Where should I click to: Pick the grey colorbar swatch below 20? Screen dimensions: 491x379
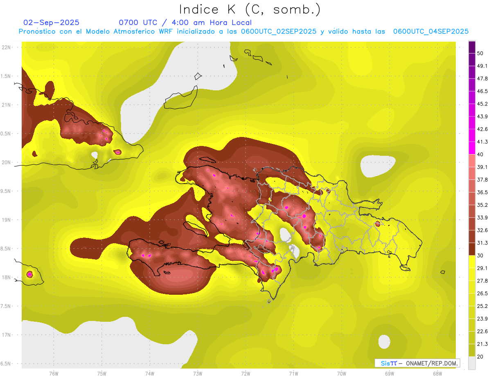[472, 363]
